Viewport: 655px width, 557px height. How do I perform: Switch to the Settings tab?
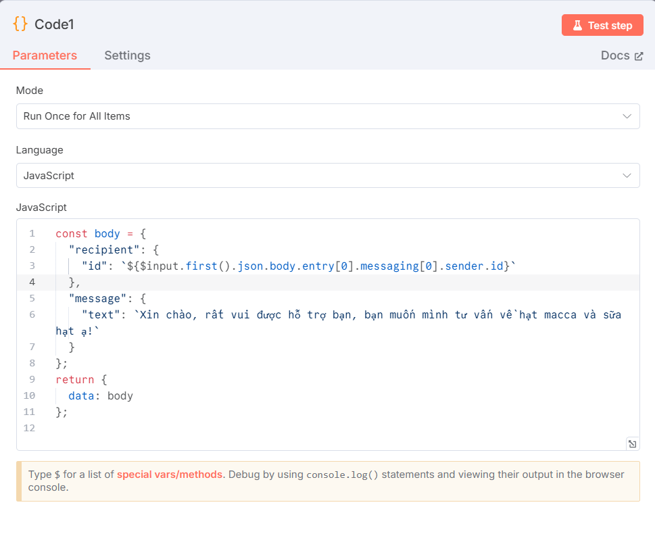tap(127, 55)
